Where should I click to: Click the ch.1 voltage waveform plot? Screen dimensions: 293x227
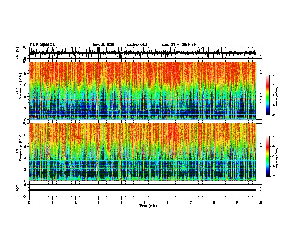click(x=143, y=53)
